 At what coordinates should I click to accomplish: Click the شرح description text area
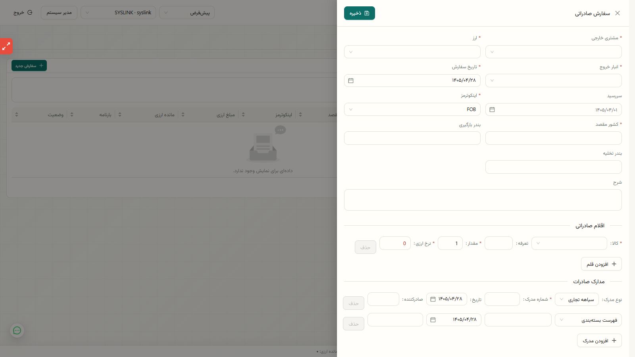click(x=483, y=200)
